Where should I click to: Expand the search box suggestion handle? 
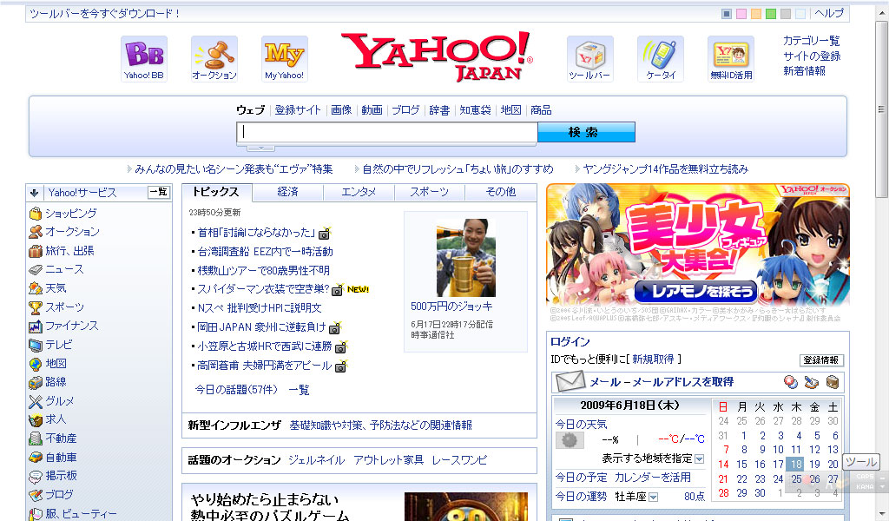point(260,148)
